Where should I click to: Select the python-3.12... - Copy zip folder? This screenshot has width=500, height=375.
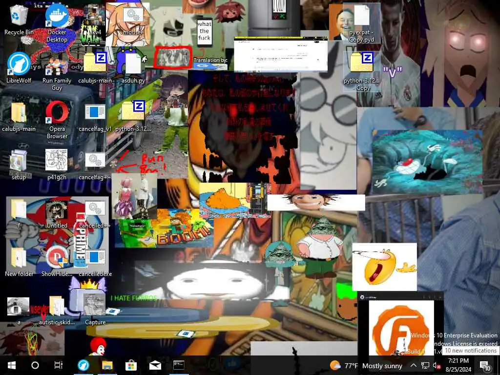pos(362,72)
